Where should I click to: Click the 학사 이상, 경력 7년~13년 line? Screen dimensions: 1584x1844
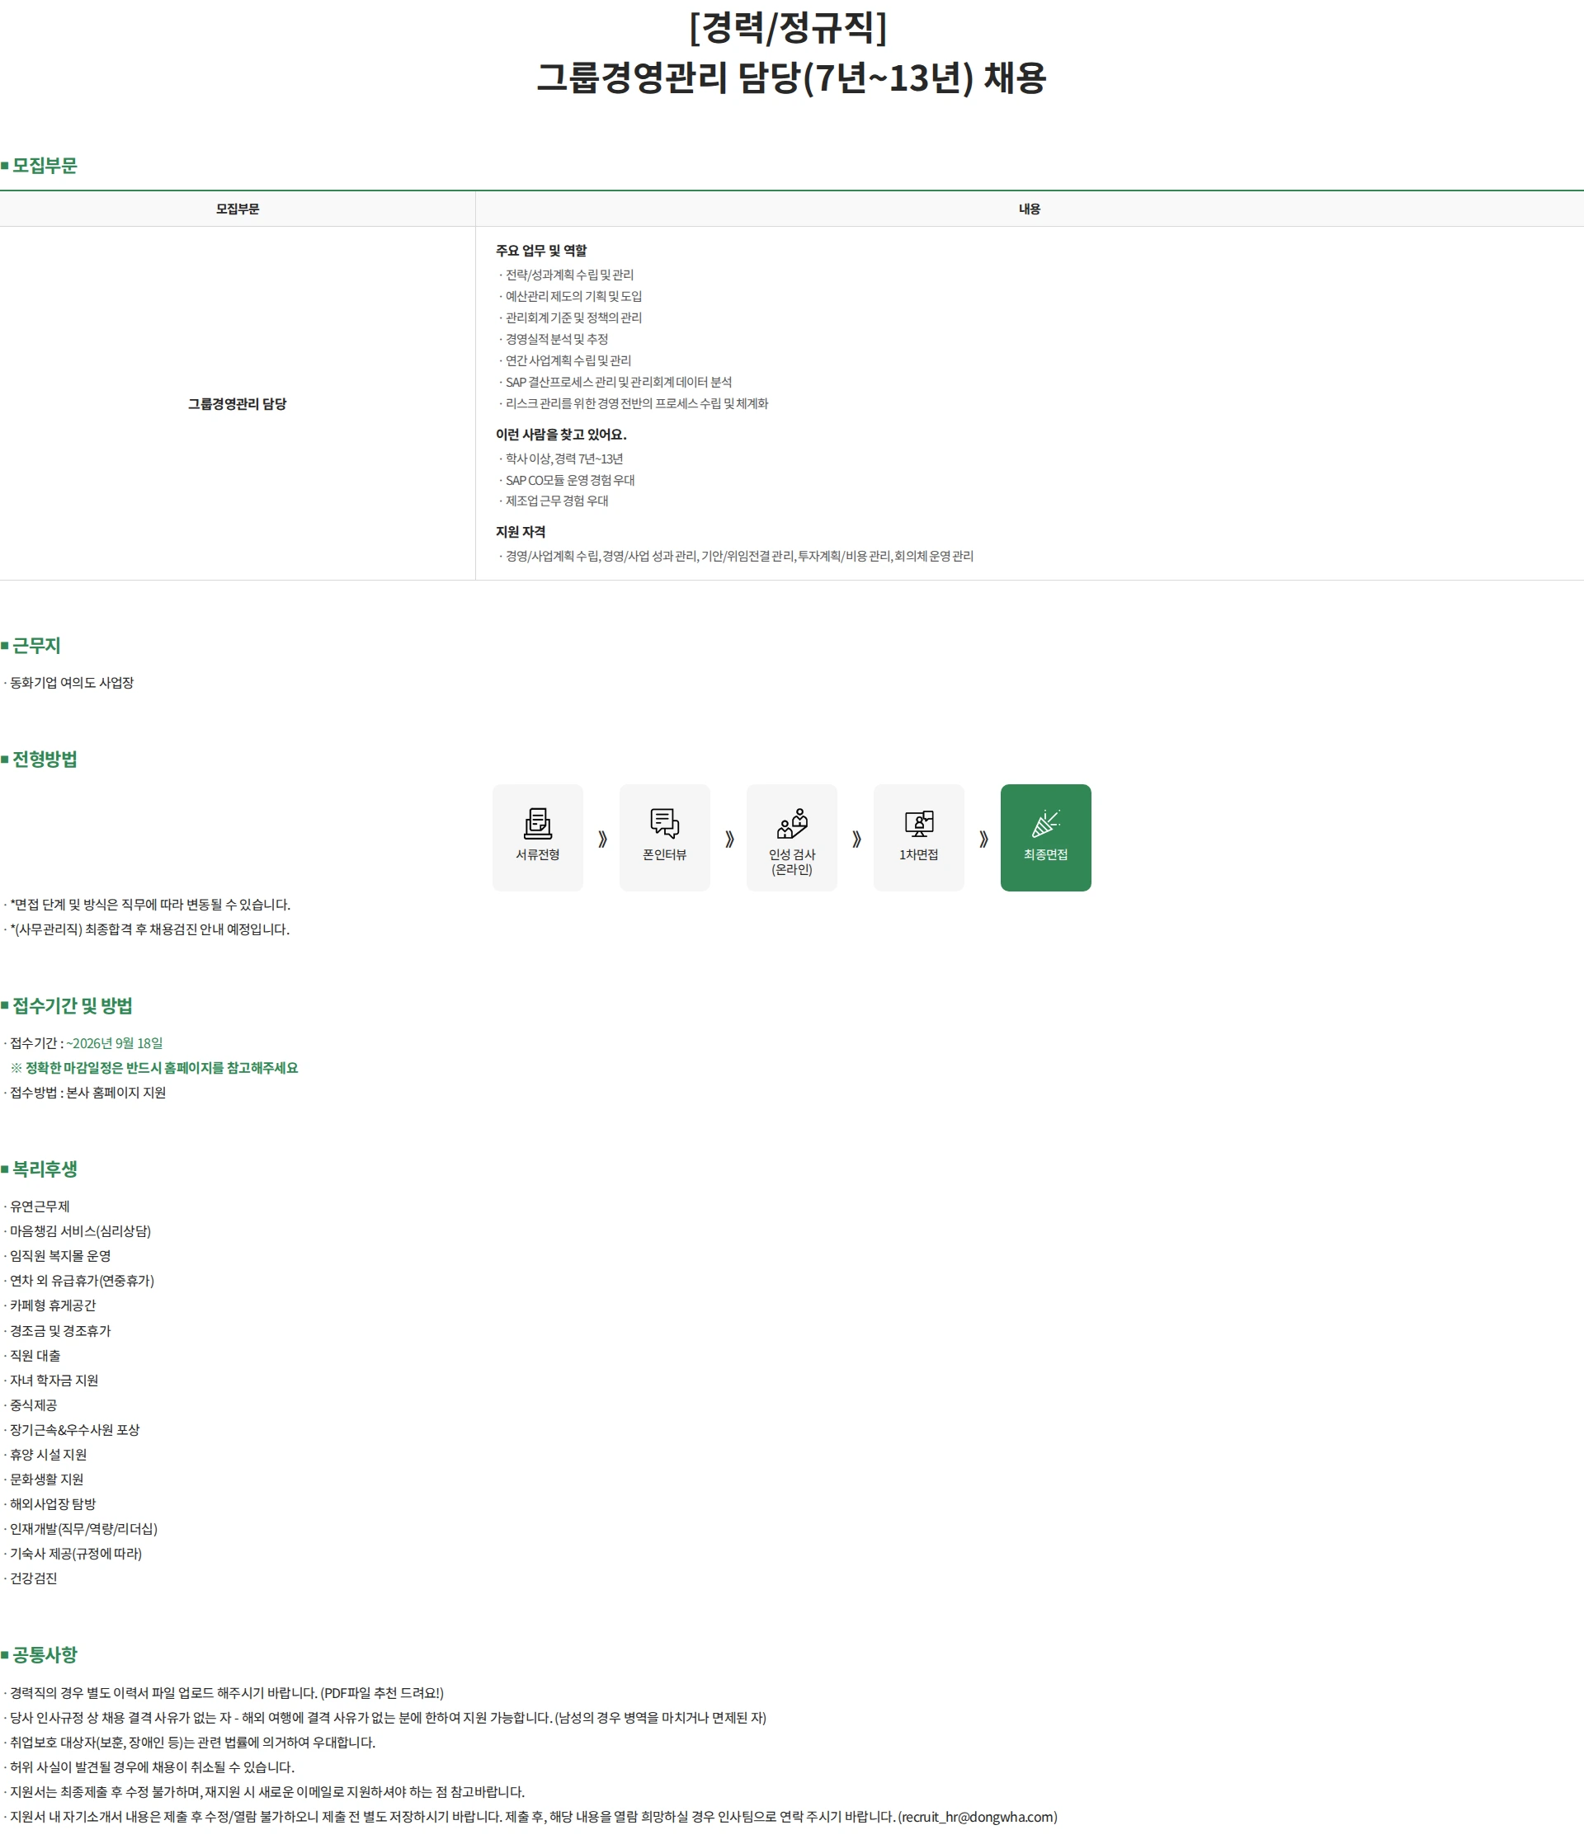[x=563, y=459]
